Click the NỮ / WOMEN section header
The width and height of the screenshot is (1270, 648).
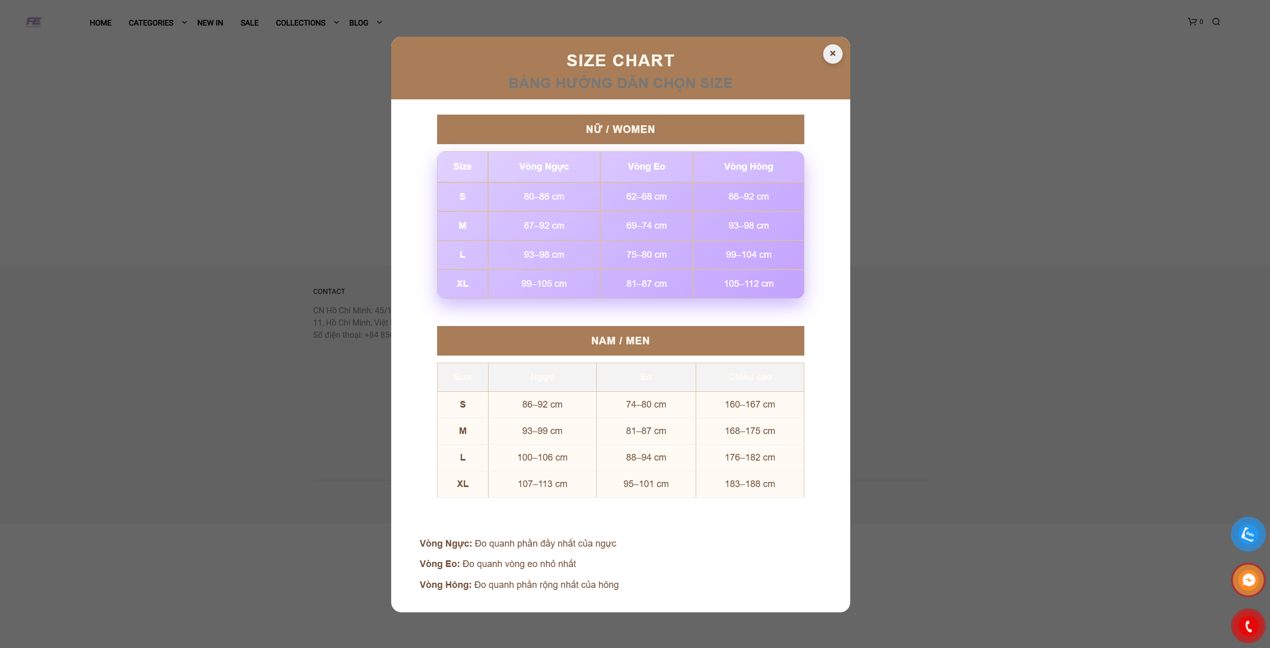click(620, 129)
